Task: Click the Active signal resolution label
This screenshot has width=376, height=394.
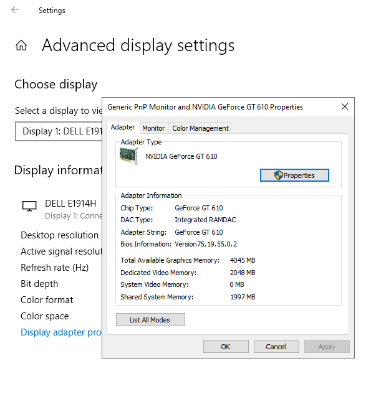Action: (61, 251)
